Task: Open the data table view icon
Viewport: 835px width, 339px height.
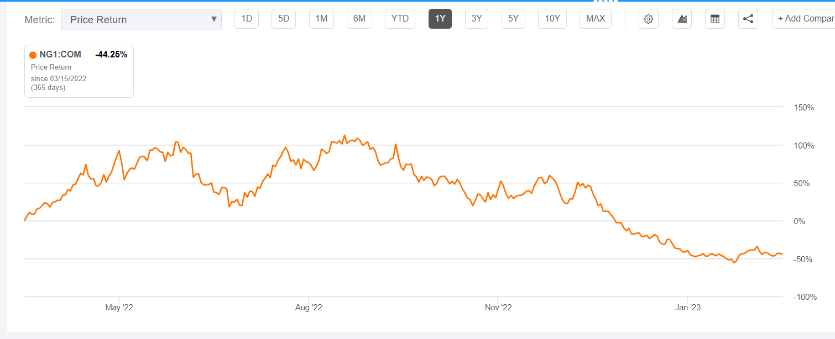Action: pos(715,19)
